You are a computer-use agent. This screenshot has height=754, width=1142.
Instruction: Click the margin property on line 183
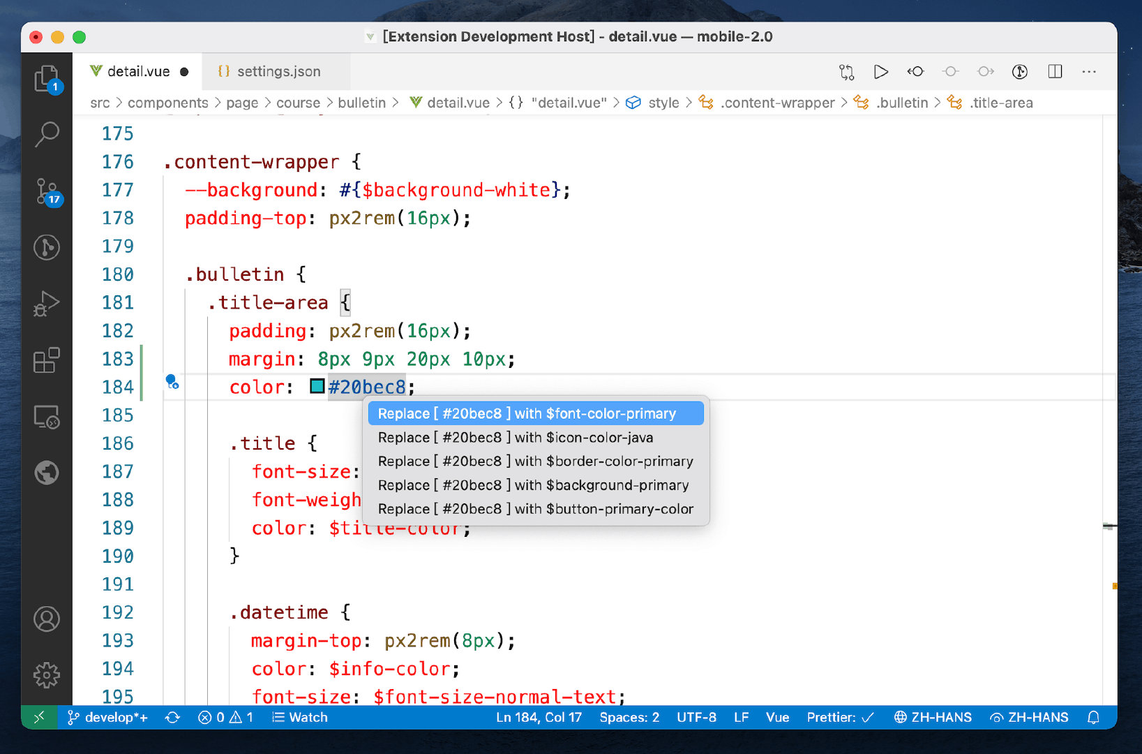click(262, 359)
